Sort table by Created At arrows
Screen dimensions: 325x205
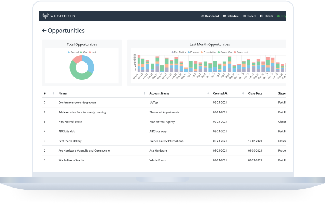(x=243, y=93)
